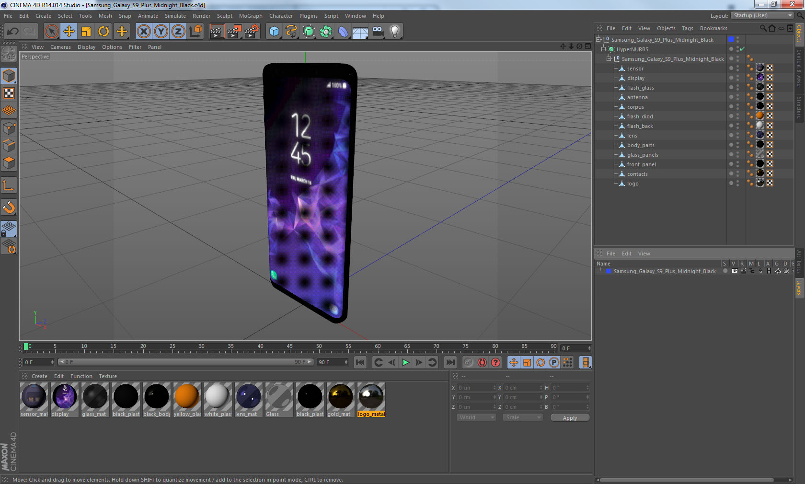Switch to Texture mode
The image size is (805, 484).
pyautogui.click(x=9, y=93)
